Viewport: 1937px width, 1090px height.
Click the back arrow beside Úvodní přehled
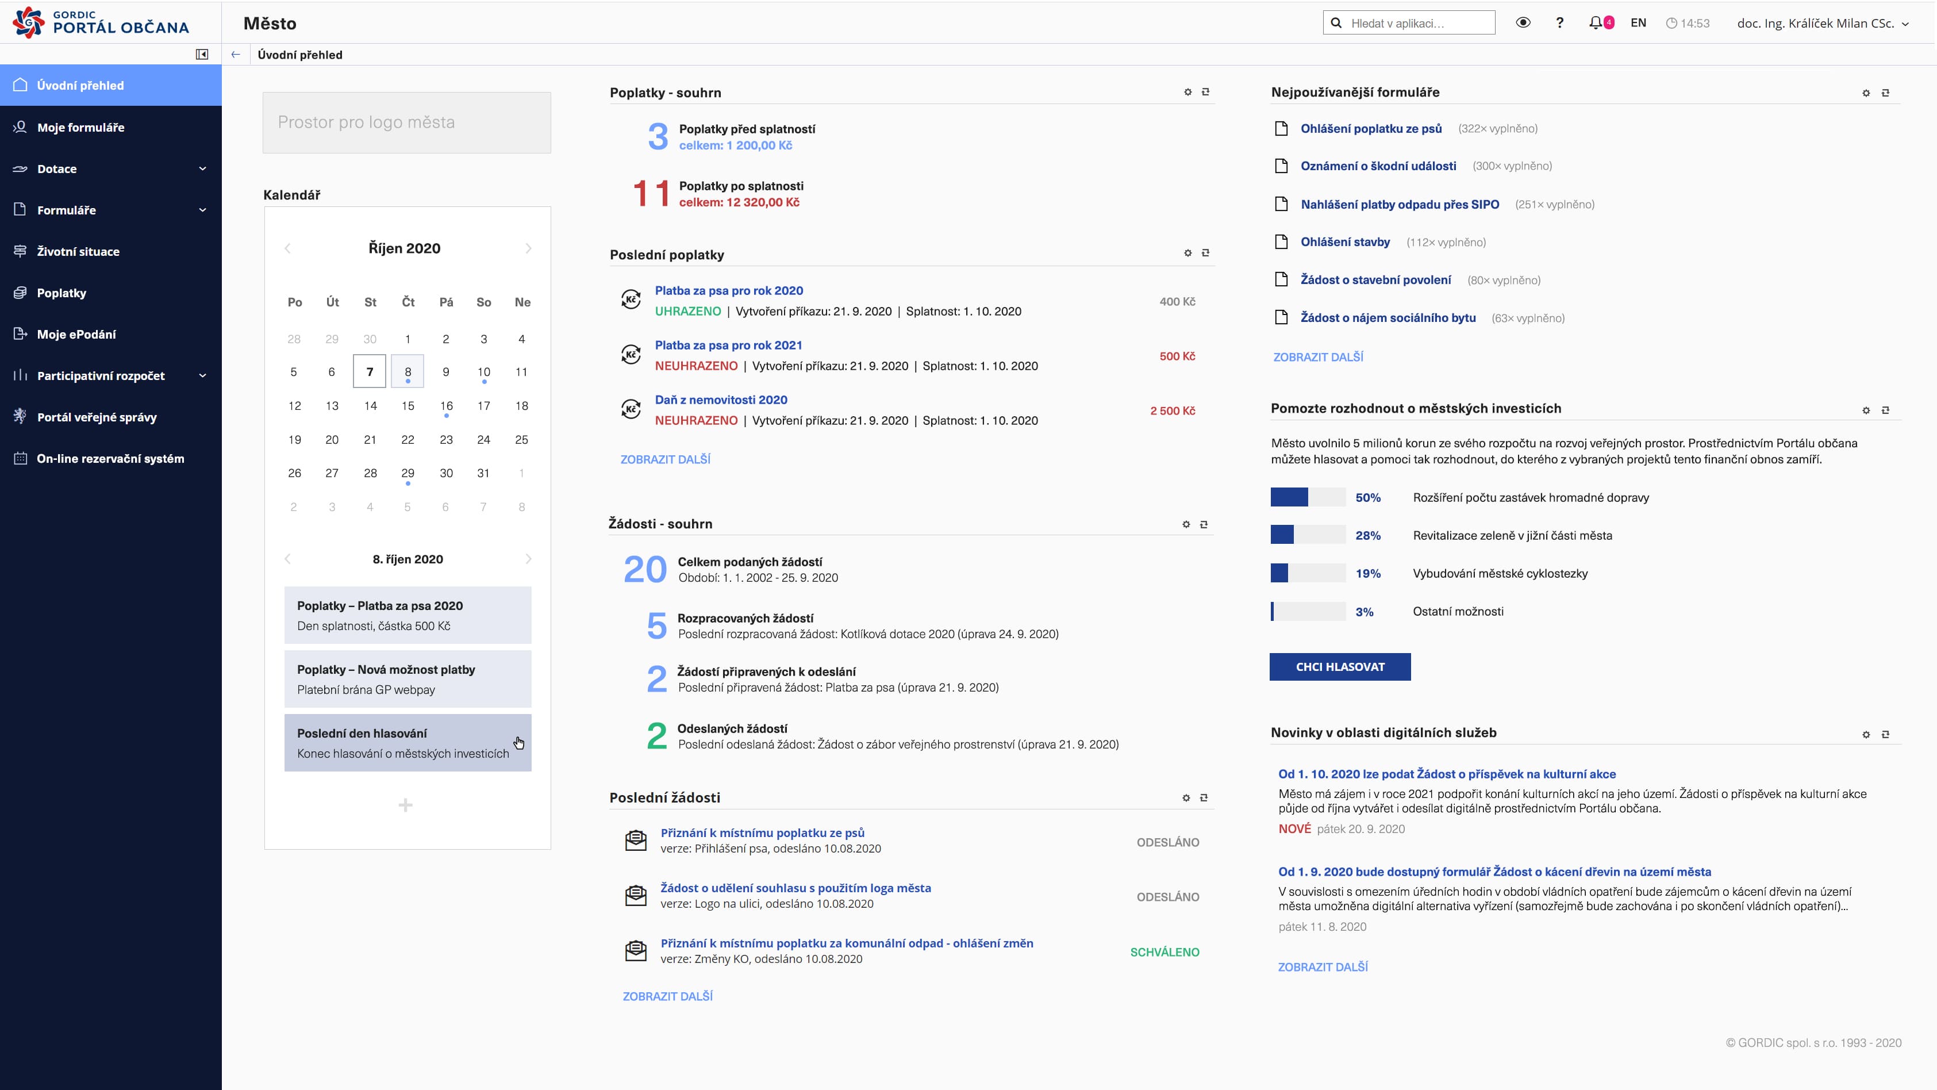[x=235, y=54]
